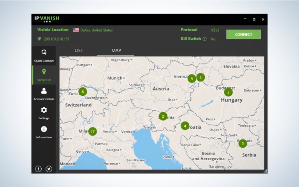299x187 pixels.
Task: Click the Bratislava marker showing 3 servers
Action: coord(201,77)
